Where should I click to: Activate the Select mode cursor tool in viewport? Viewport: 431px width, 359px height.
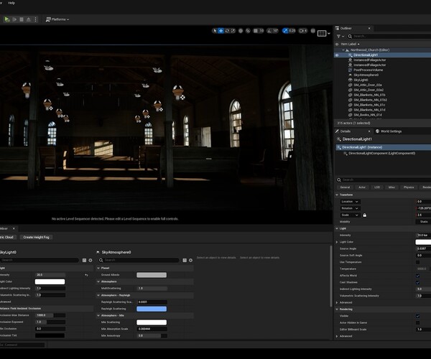[x=215, y=31]
